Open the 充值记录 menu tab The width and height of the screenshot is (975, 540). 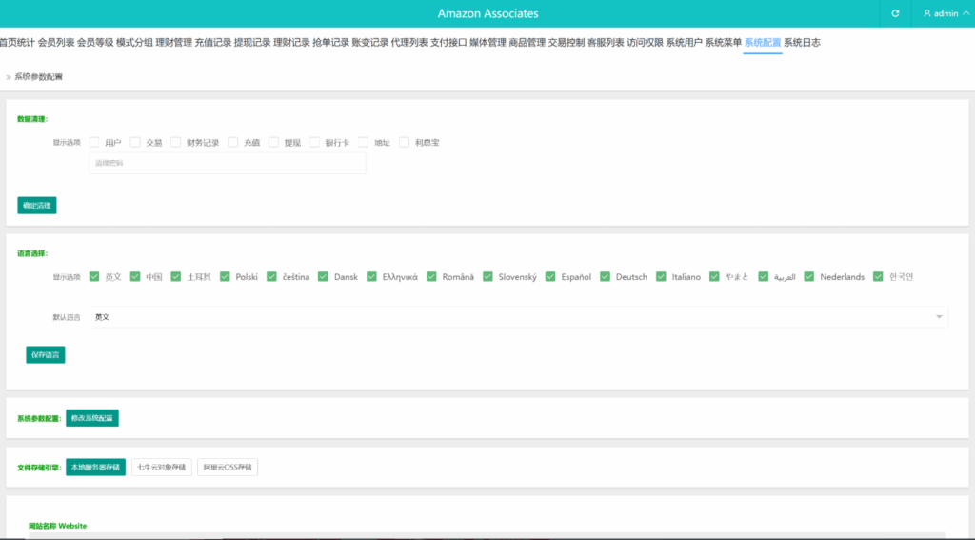click(212, 42)
